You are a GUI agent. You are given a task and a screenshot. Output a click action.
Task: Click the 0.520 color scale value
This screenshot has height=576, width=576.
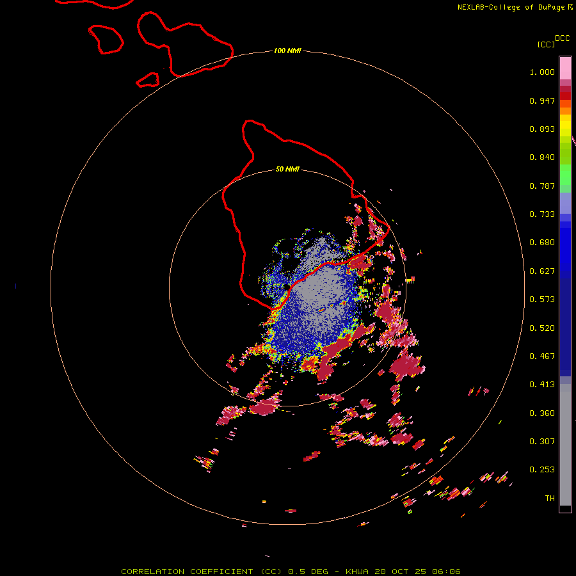pos(542,328)
